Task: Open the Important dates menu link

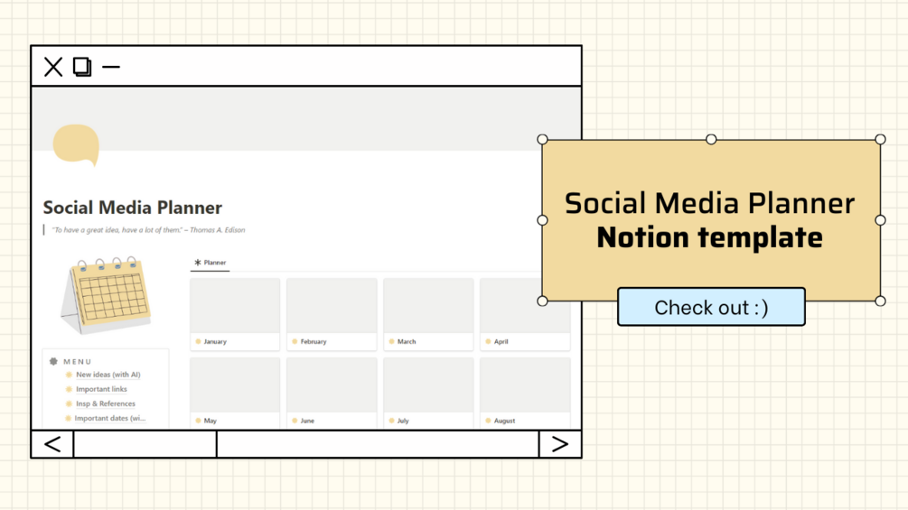Action: [x=110, y=418]
